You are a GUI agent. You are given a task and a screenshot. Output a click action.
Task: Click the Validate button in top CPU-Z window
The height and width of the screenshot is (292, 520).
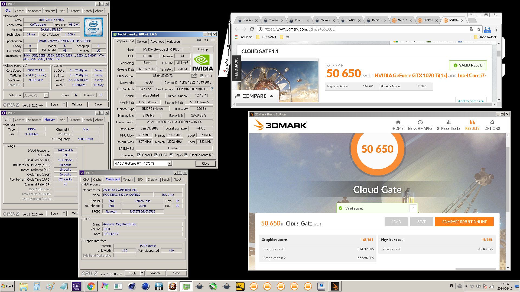coord(77,104)
